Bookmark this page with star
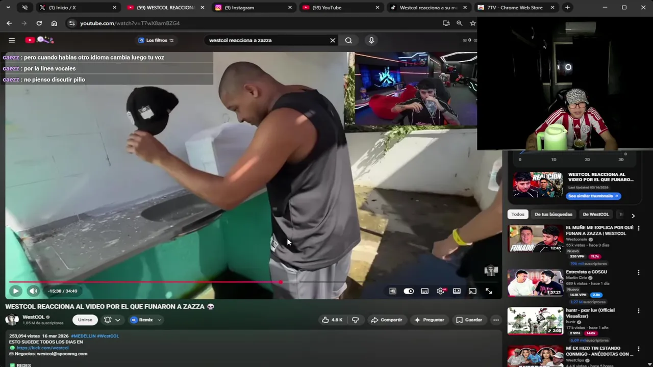This screenshot has height=367, width=653. tap(473, 23)
